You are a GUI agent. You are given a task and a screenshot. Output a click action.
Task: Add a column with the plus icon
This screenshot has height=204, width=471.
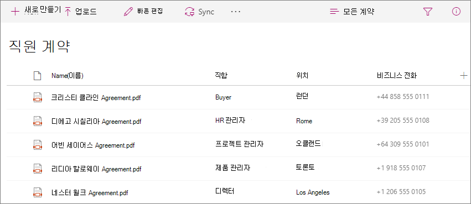pyautogui.click(x=463, y=76)
